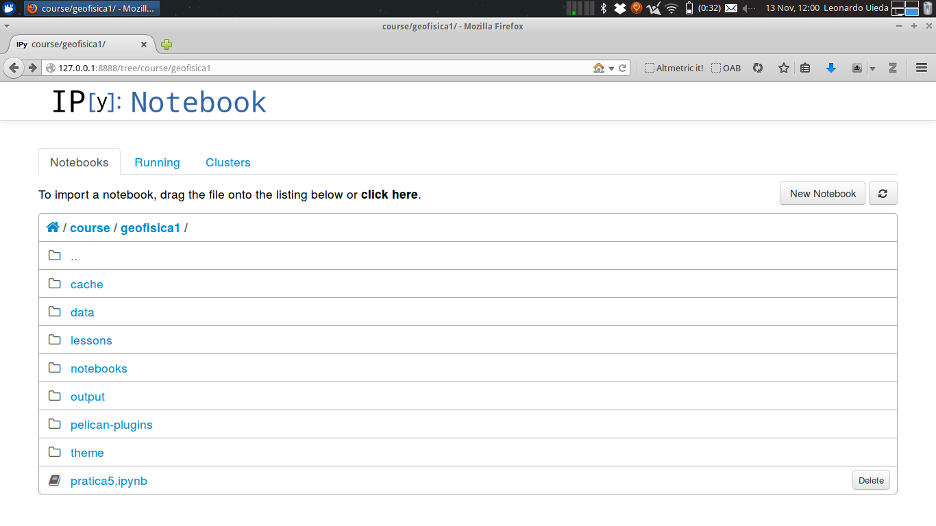This screenshot has width=936, height=526.
Task: Open the mail envelope tray icon
Action: (x=731, y=8)
